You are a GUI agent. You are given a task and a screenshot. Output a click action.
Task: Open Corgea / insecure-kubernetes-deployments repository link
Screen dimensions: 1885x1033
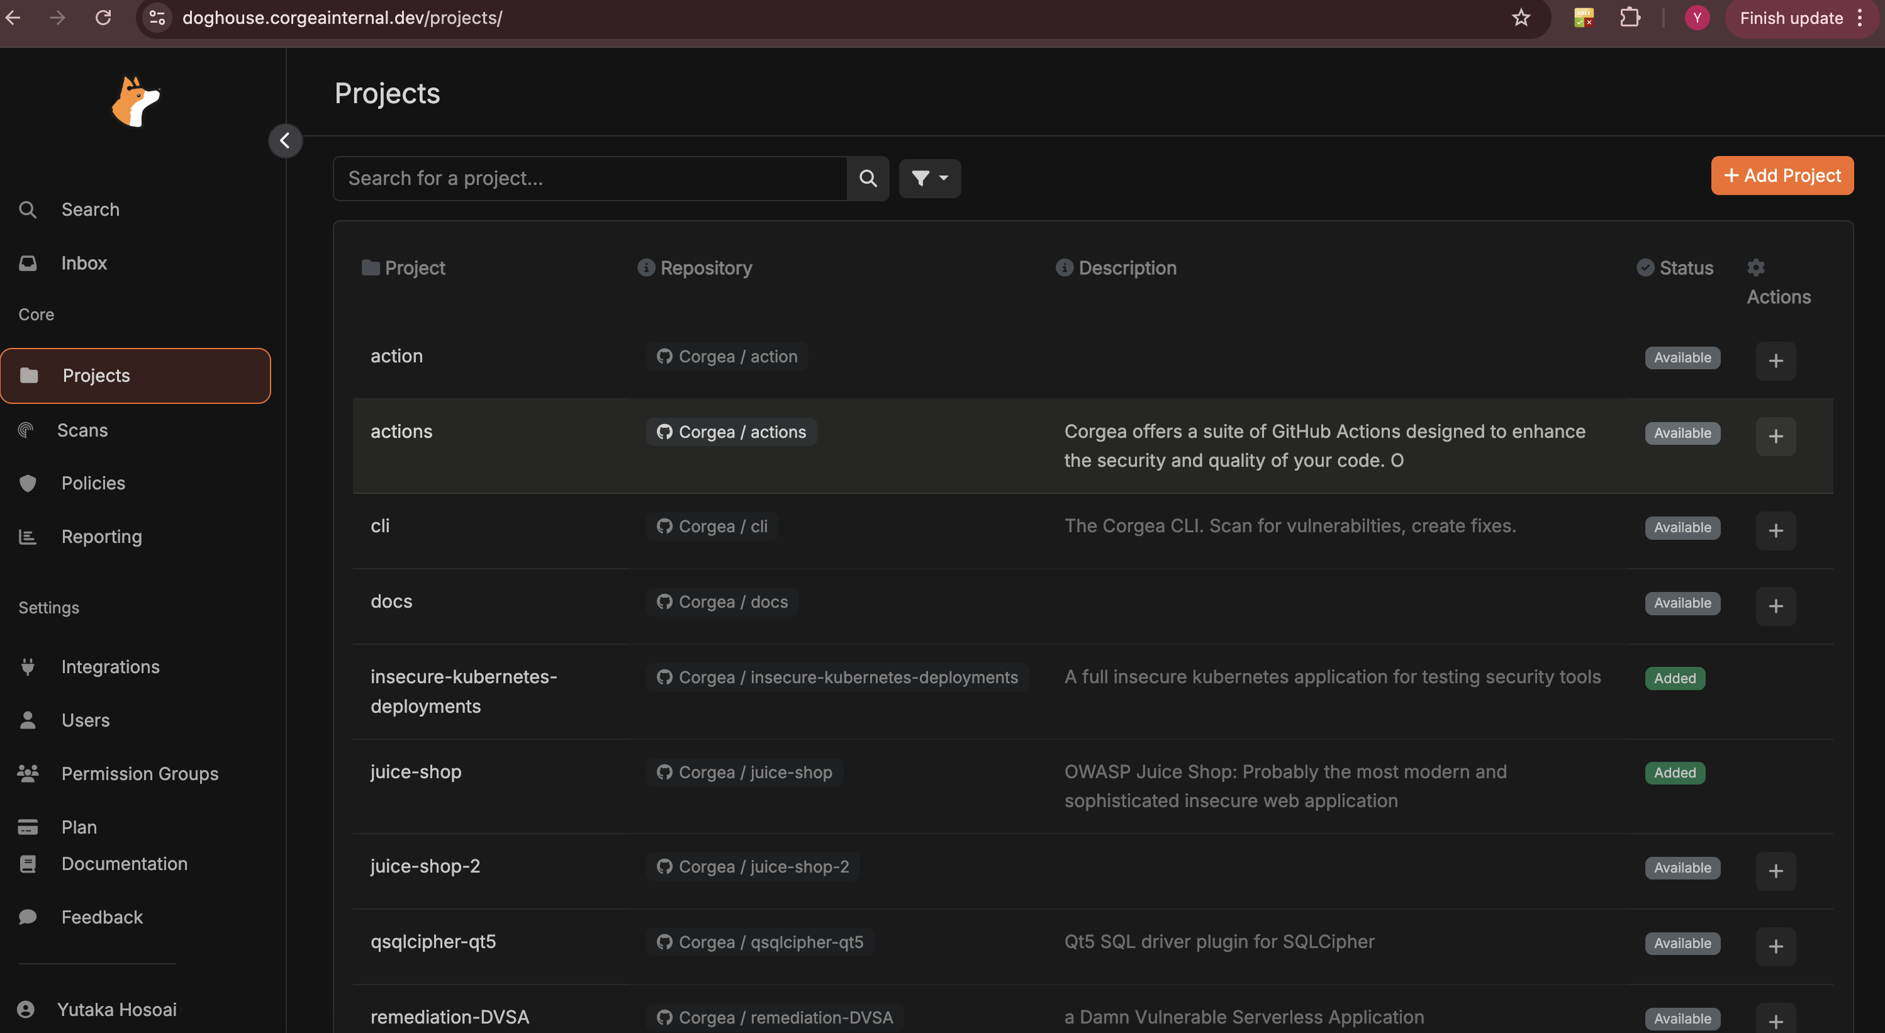[x=837, y=677]
